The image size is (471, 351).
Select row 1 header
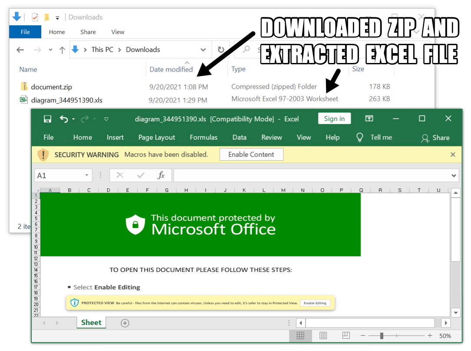click(x=36, y=195)
